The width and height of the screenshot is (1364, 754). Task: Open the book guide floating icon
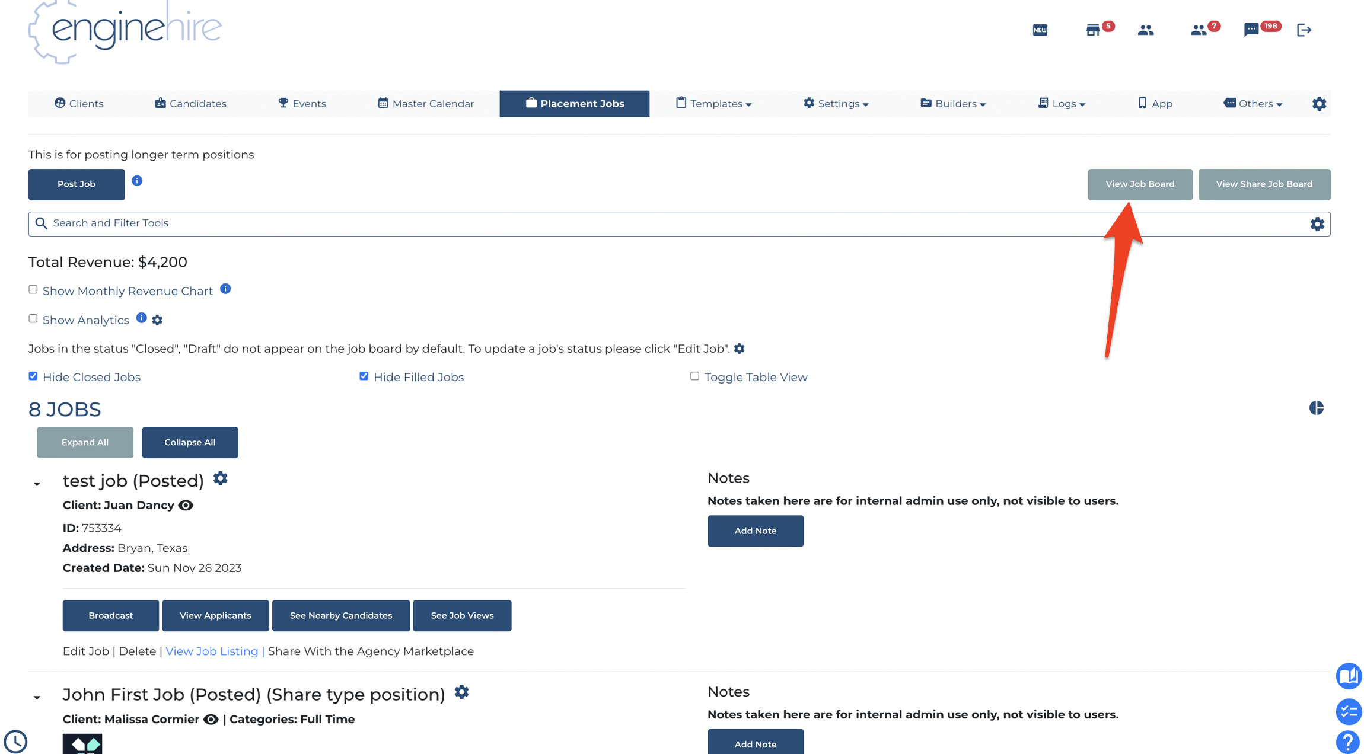(1349, 676)
